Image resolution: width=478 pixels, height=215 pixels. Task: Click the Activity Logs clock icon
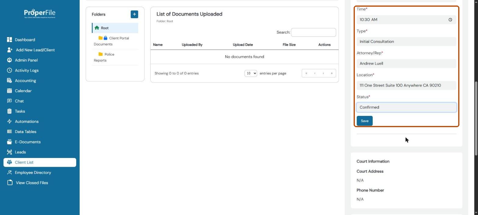[x=9, y=70]
